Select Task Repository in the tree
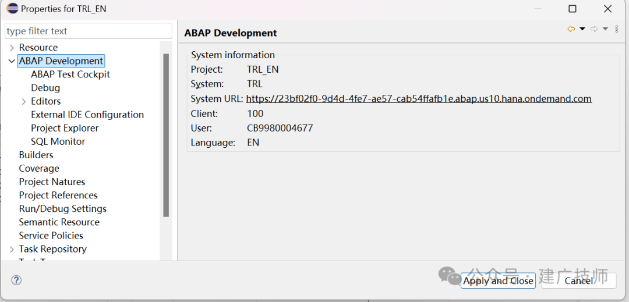 [x=52, y=249]
